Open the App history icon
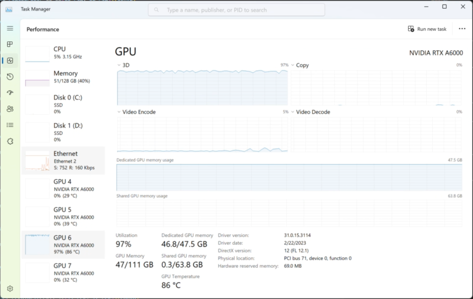Image resolution: width=473 pixels, height=299 pixels. tap(10, 77)
